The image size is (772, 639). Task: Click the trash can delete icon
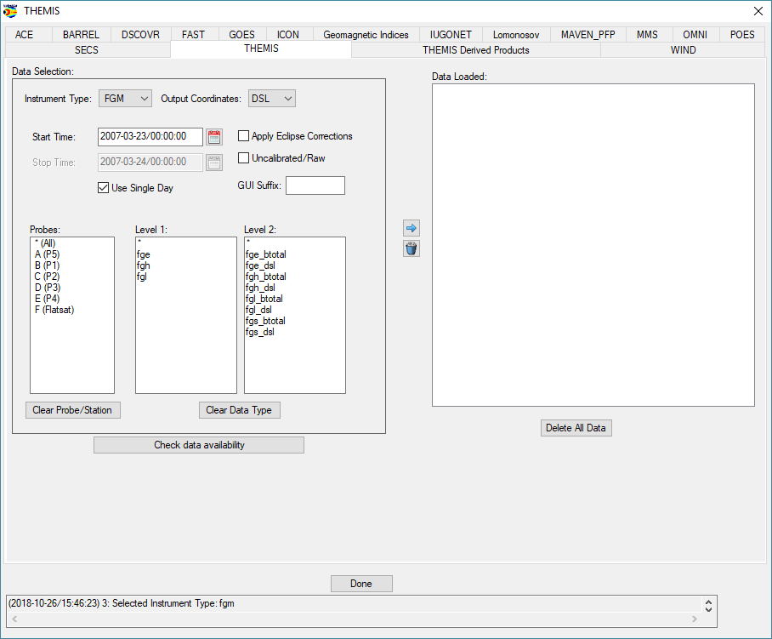coord(412,248)
